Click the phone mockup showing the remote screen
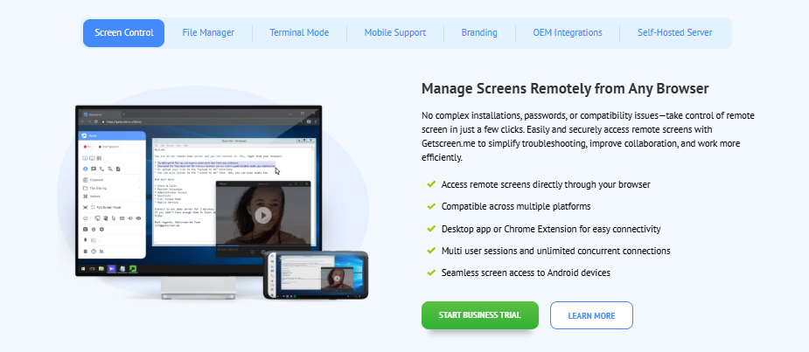 (x=316, y=275)
